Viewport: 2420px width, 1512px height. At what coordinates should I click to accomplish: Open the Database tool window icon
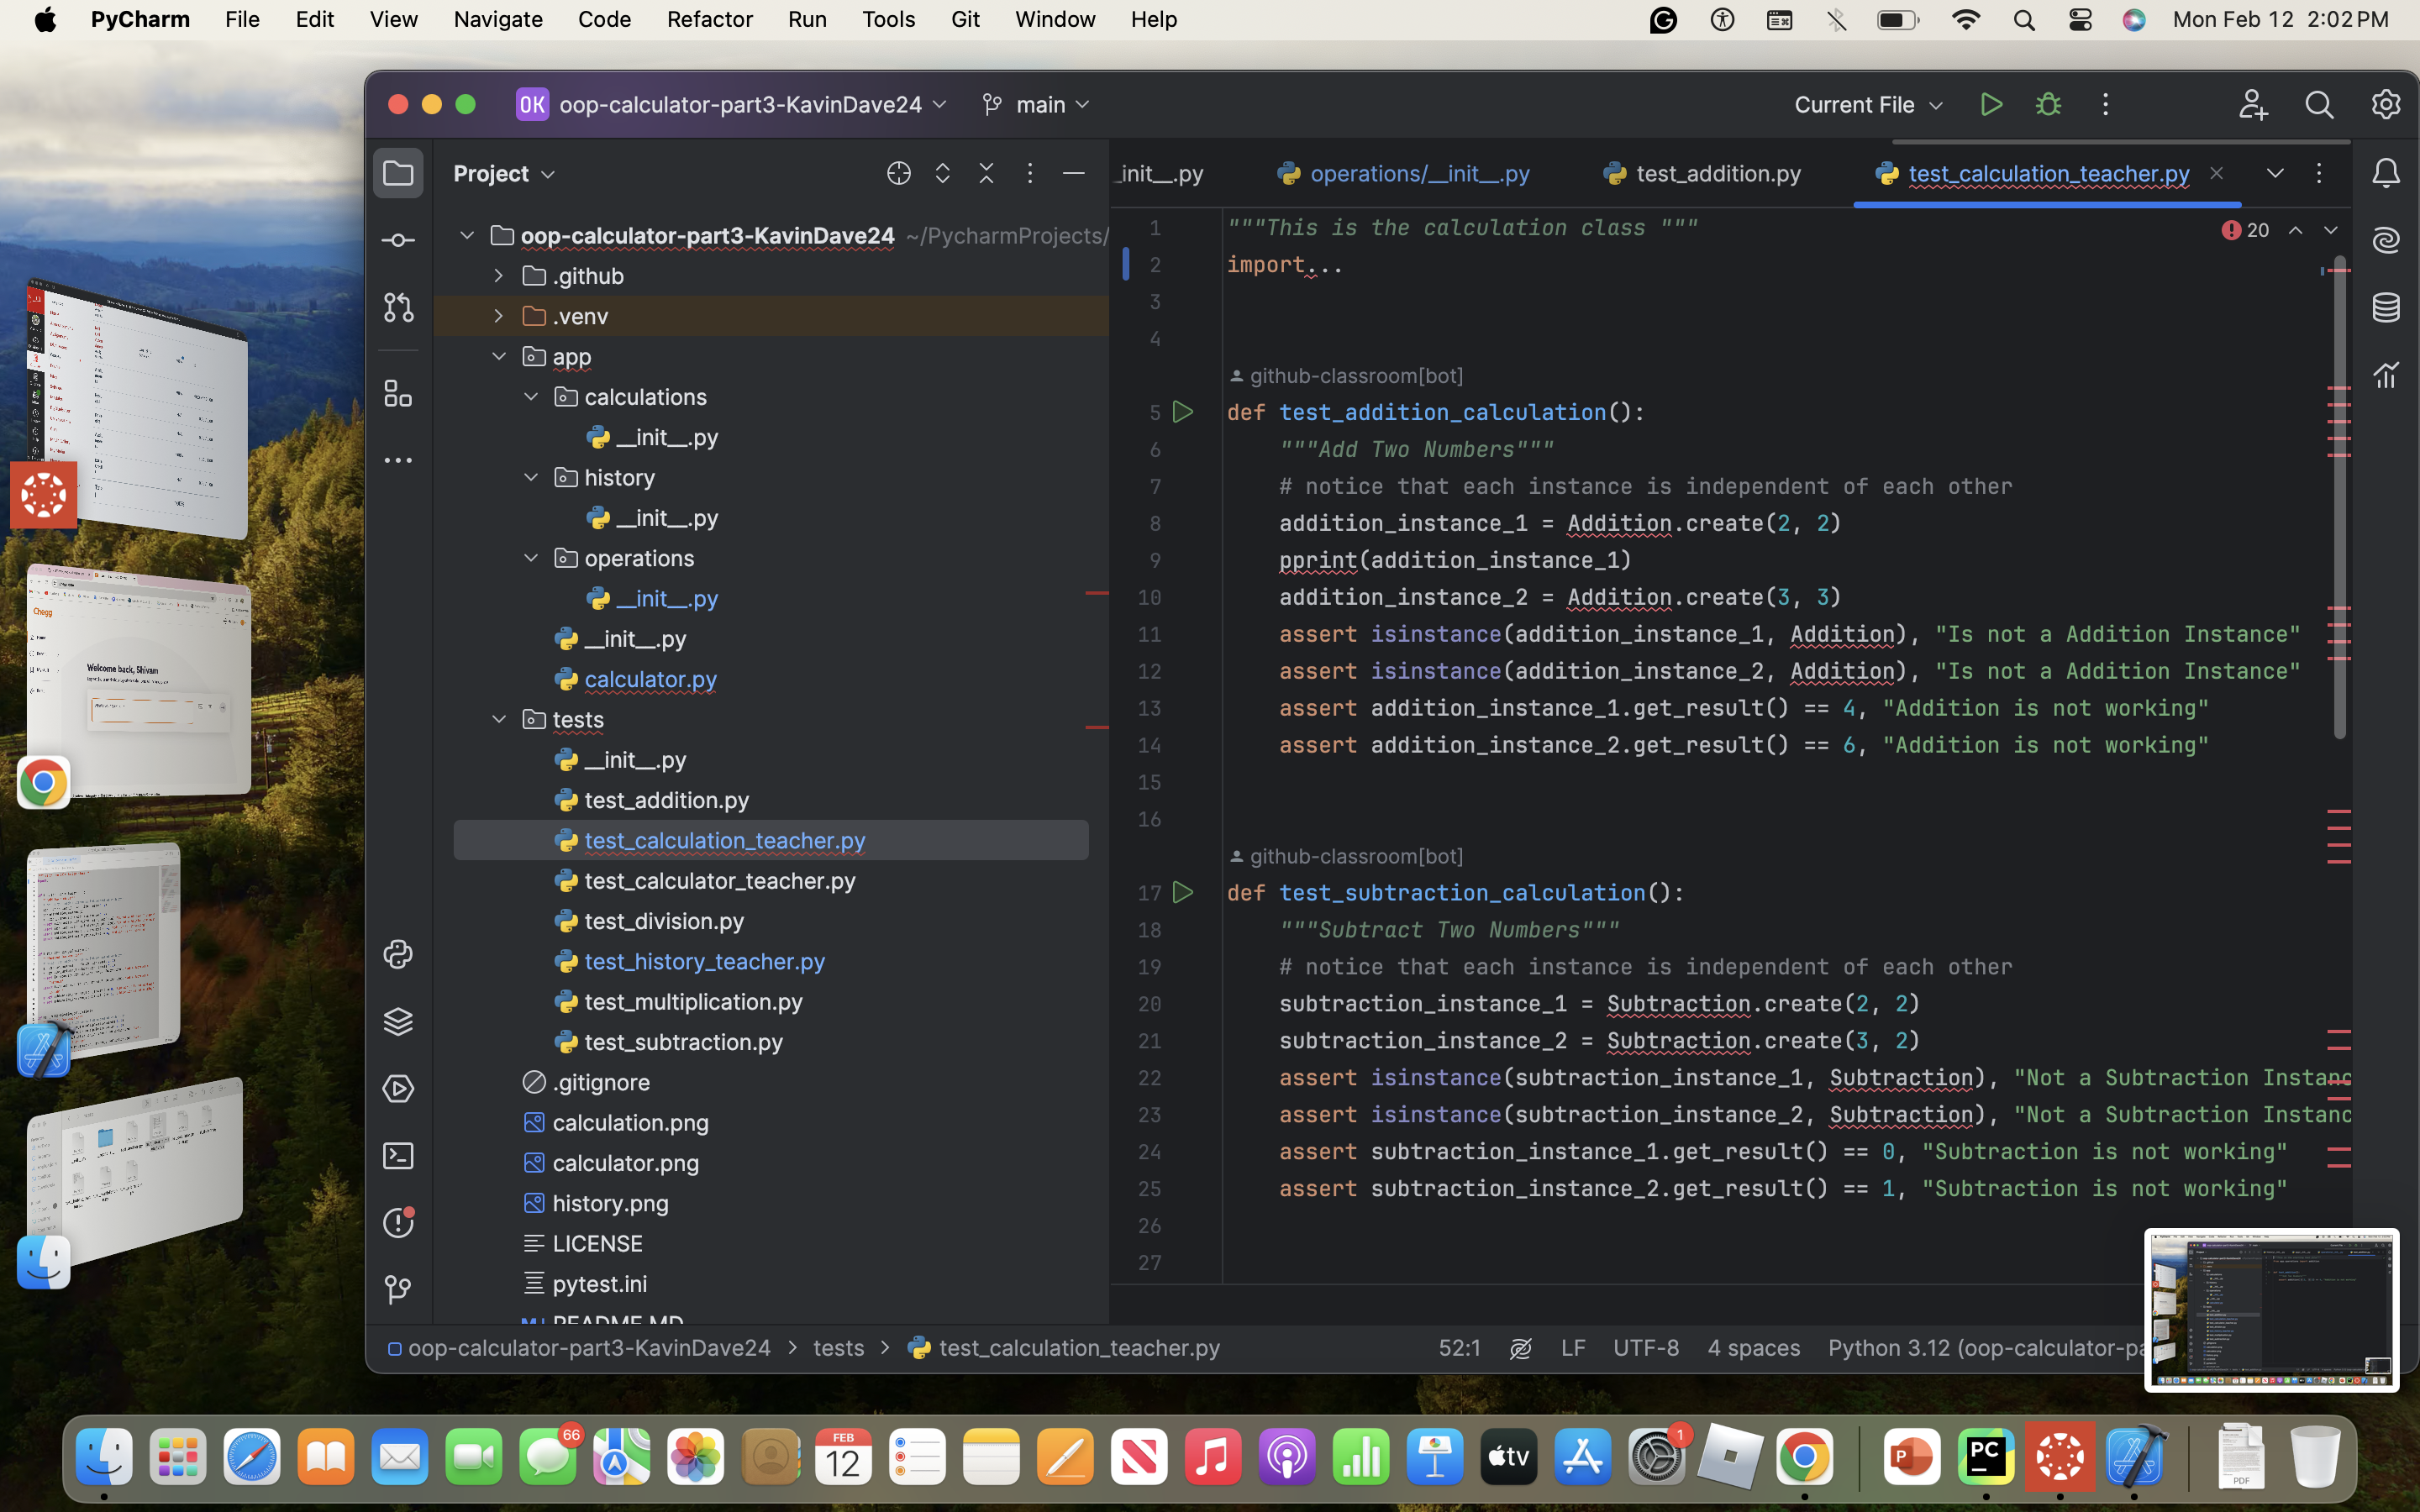(2386, 308)
